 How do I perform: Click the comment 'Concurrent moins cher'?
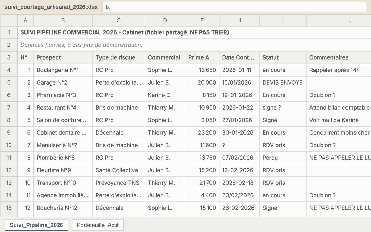pos(339,133)
